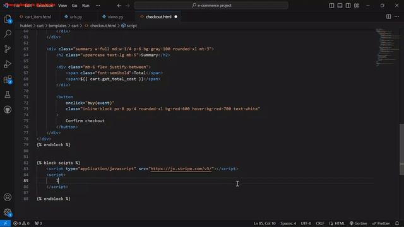Switch to the views.py tab

point(116,17)
